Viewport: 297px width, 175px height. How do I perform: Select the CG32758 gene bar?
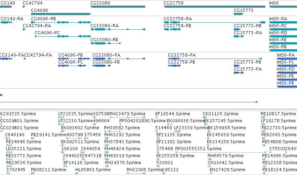(214, 7)
